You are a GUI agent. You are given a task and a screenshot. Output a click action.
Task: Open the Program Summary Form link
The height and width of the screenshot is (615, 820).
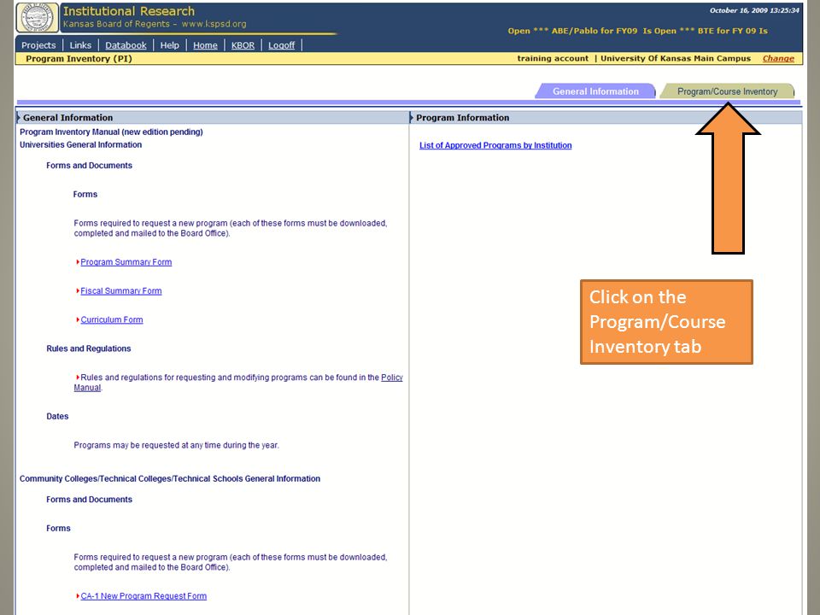pos(126,262)
